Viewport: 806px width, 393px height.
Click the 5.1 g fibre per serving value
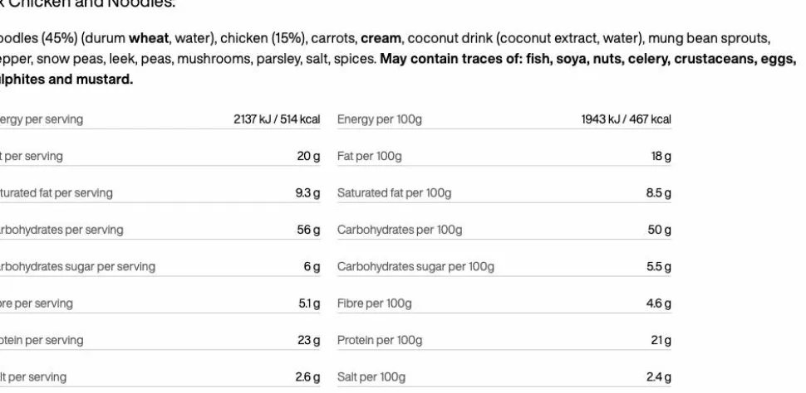click(309, 303)
